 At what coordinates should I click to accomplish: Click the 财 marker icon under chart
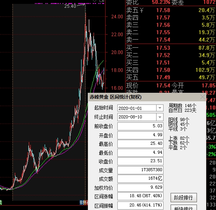coord(82,203)
